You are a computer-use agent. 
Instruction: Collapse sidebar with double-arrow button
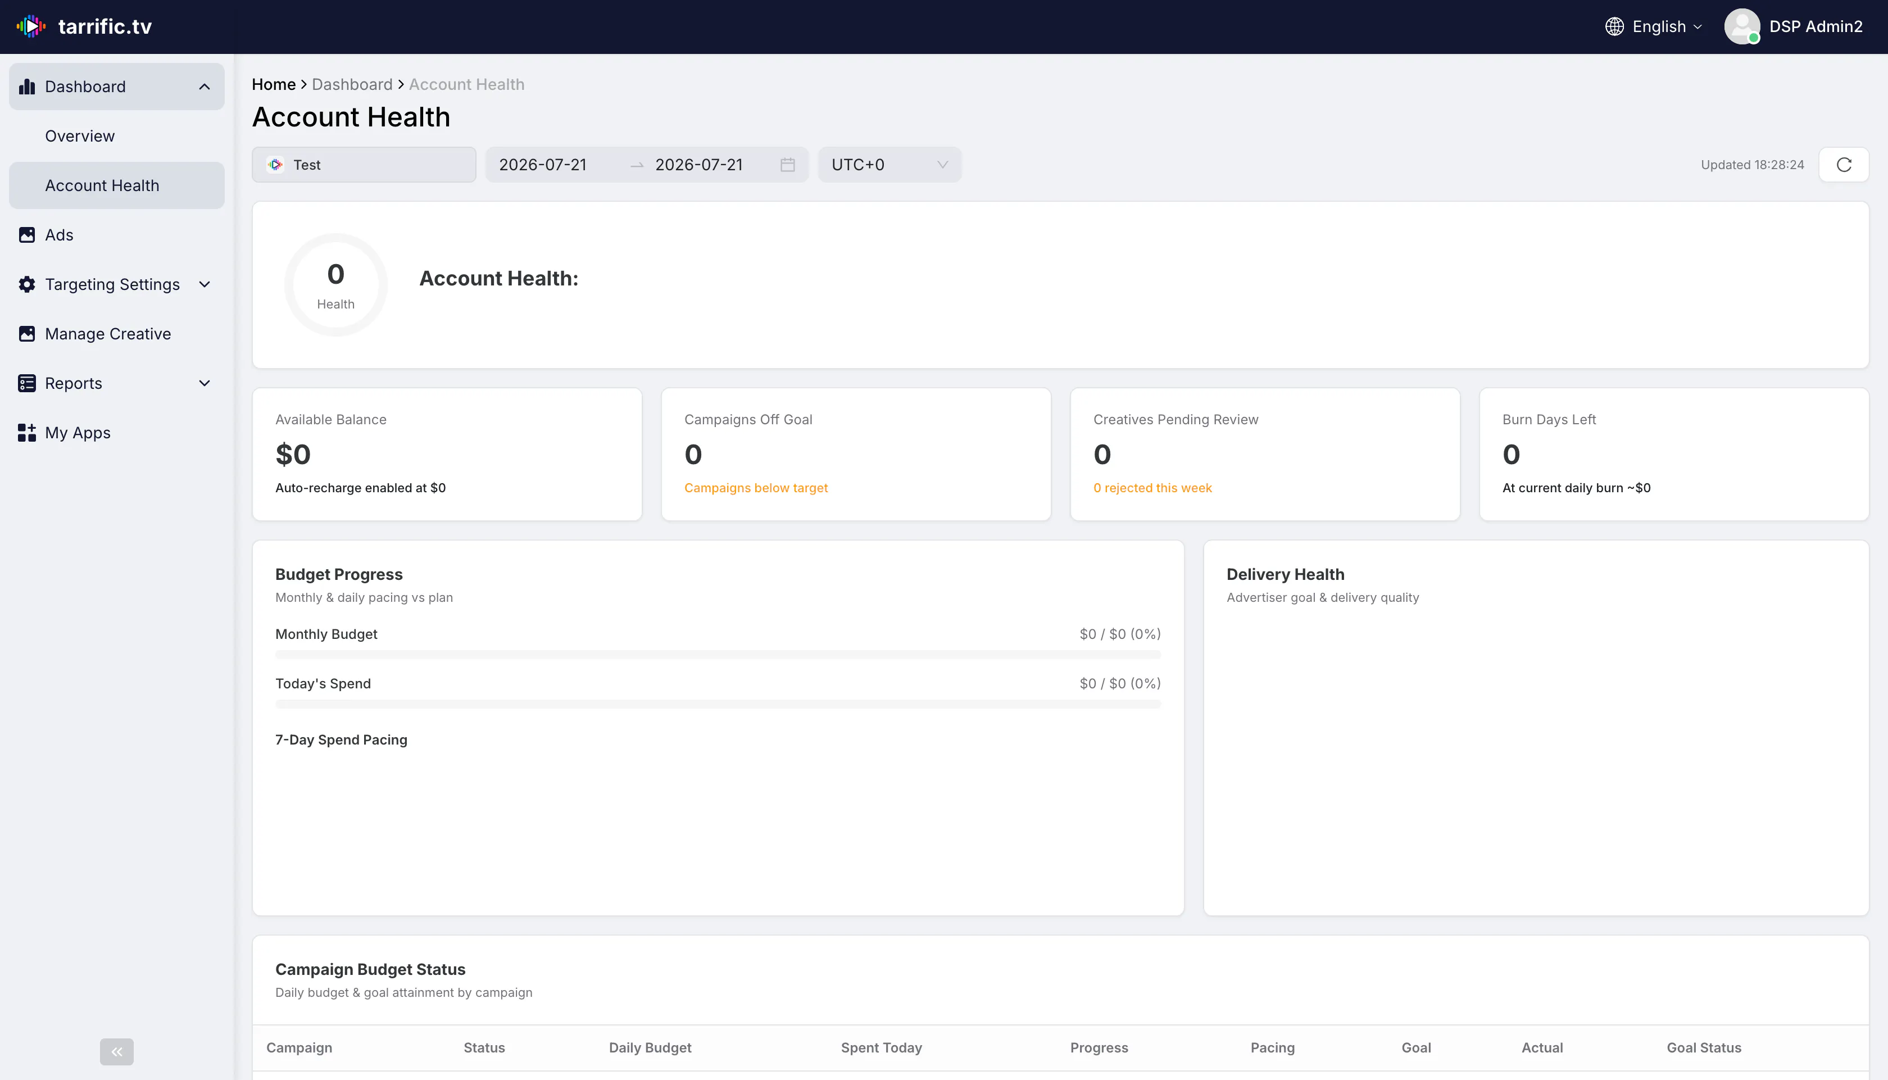117,1051
